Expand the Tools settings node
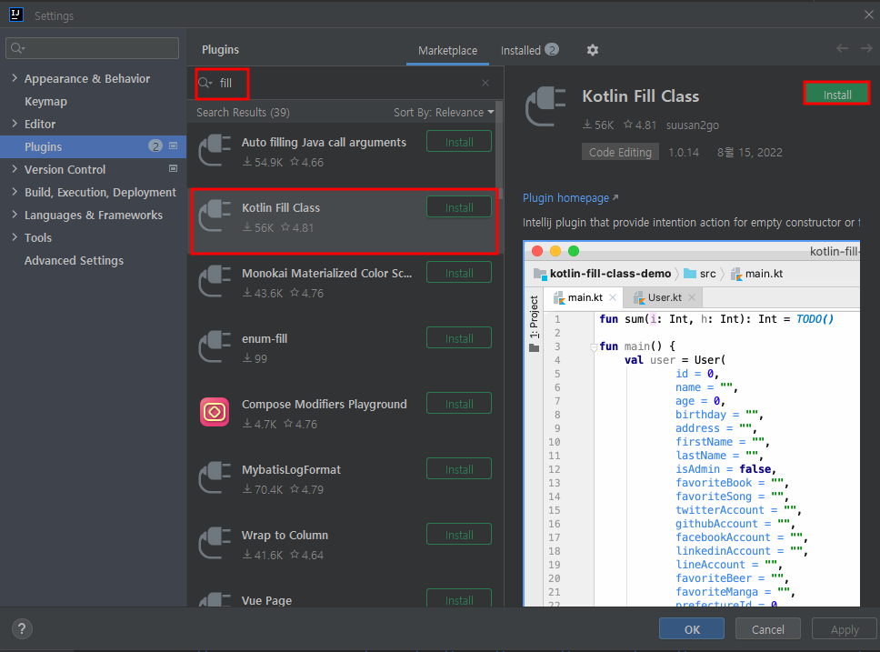Screen dimensions: 880x652 point(15,237)
